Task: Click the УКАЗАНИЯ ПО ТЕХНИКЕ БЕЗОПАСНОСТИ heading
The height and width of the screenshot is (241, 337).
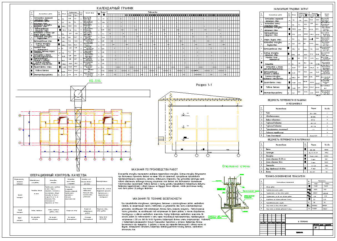Action: click(157, 199)
